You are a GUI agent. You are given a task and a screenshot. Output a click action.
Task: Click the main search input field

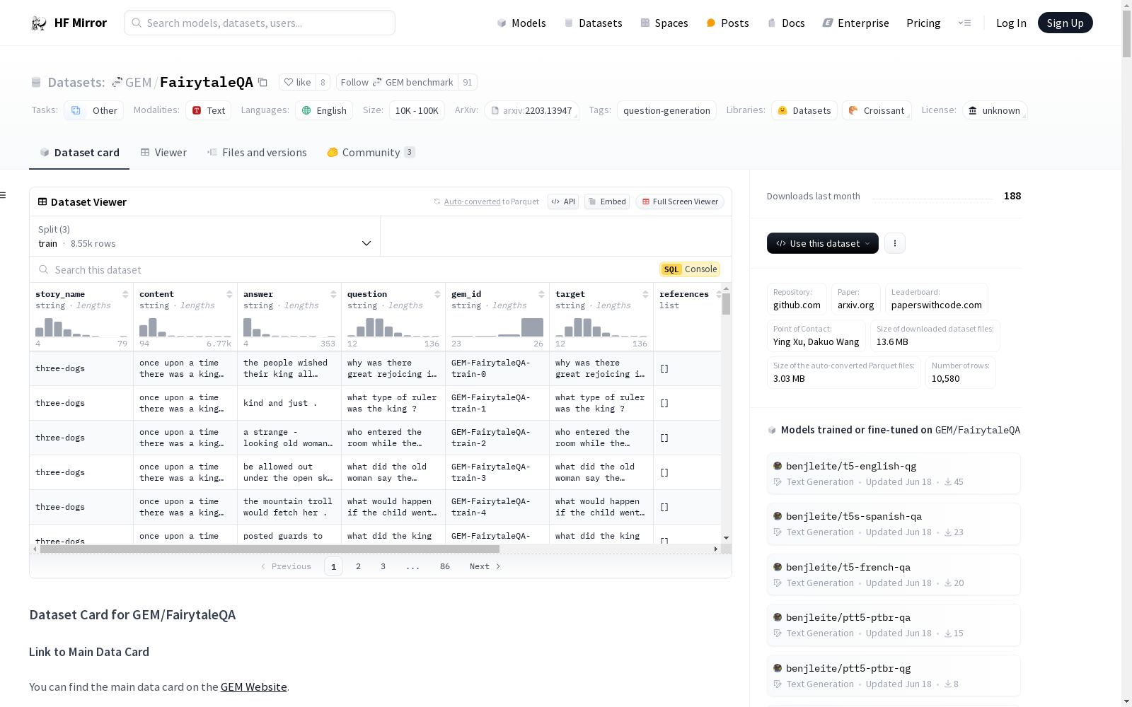260,23
